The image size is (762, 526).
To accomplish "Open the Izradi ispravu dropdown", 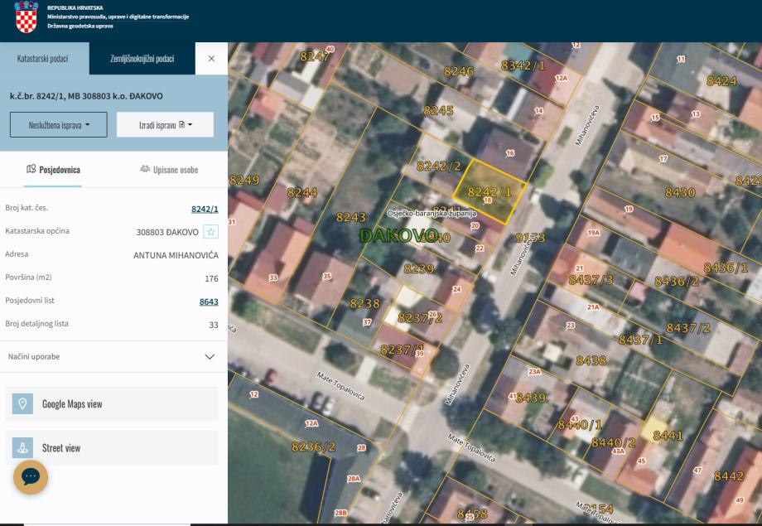I will click(165, 124).
